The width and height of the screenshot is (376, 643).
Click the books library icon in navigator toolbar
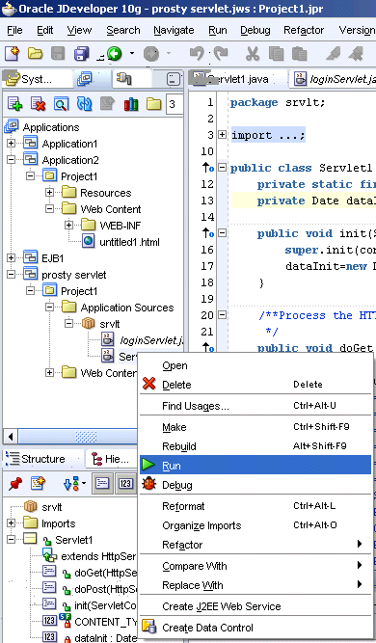tap(131, 104)
